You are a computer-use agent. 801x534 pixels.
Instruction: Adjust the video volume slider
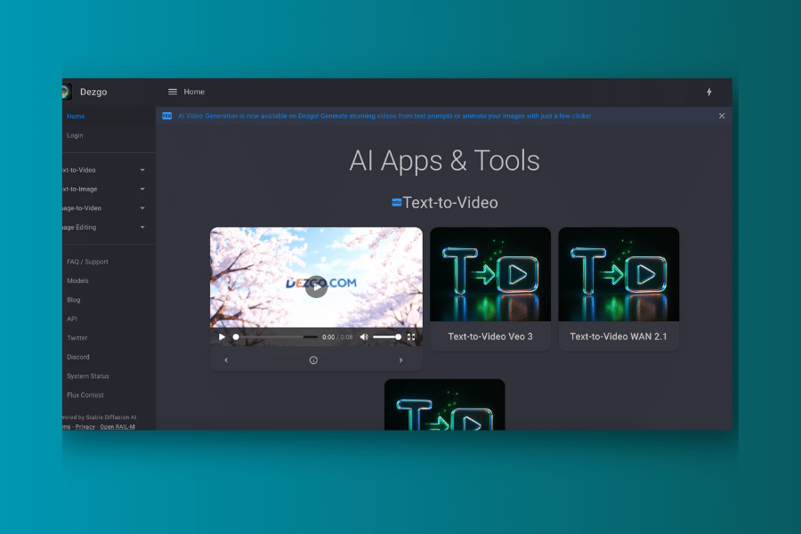pyautogui.click(x=387, y=336)
